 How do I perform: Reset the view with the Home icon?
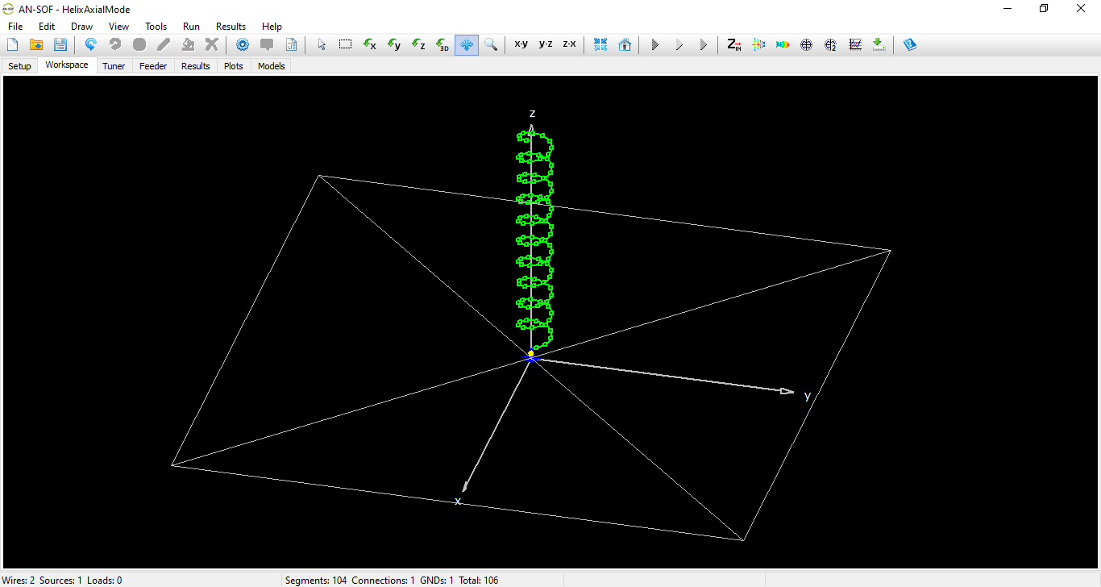tap(625, 44)
